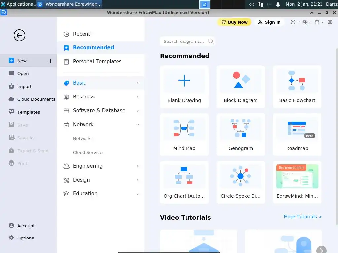Open the Mind Map template
Screen dimensions: 338x253
184,134
